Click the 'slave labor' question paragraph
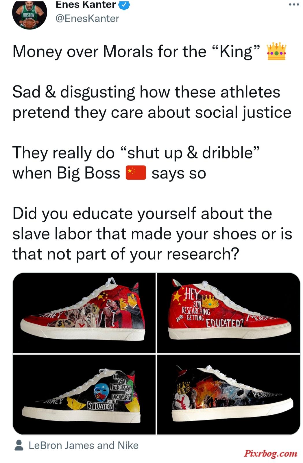Screen dimensions: 303x463 tap(152, 234)
